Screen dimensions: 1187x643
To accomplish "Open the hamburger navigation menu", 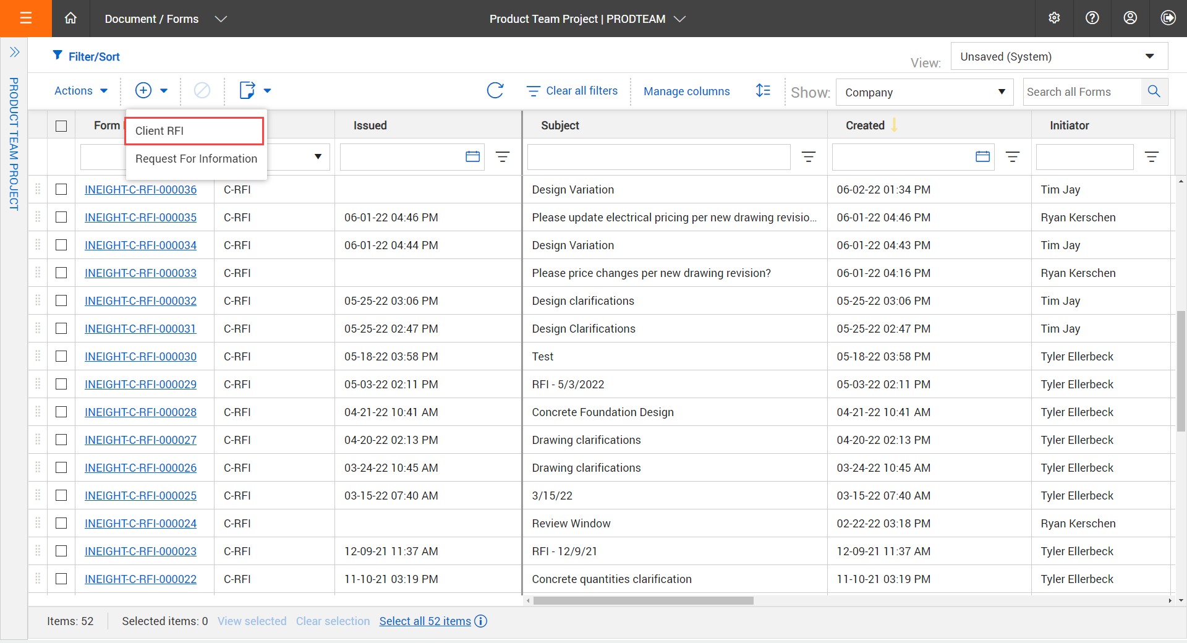I will click(x=26, y=19).
